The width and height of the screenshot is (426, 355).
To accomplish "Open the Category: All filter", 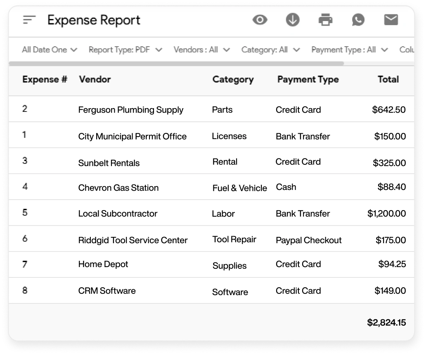I will 271,50.
